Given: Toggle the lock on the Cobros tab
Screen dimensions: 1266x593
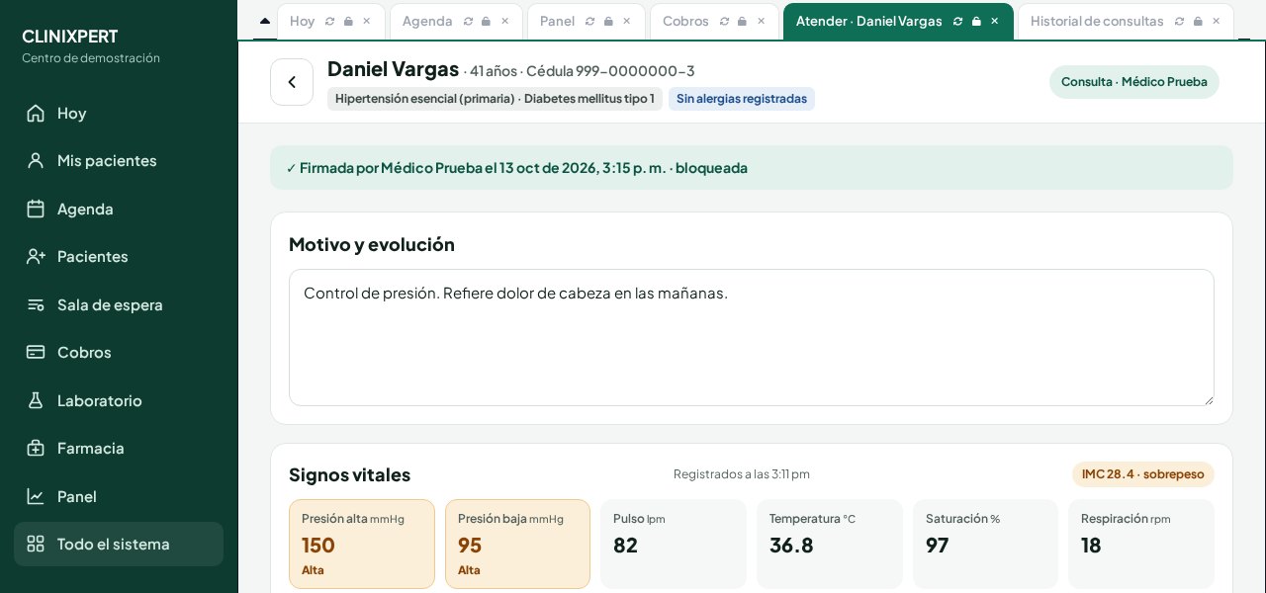Looking at the screenshot, I should pyautogui.click(x=742, y=21).
